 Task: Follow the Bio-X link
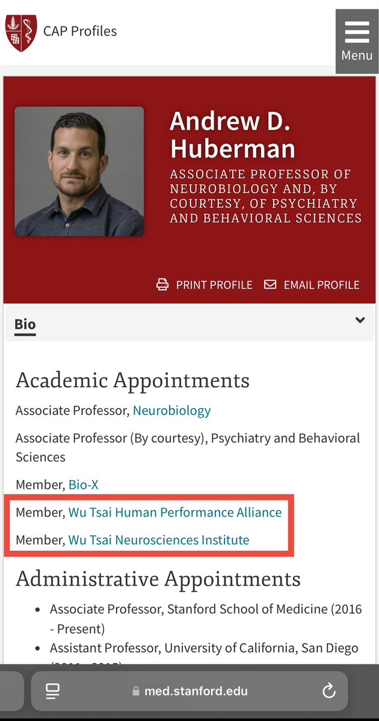(83, 484)
